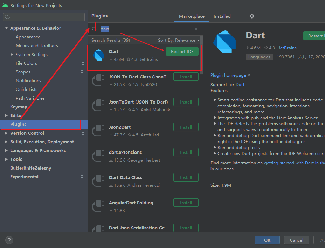
Task: Click the project-level icon beside Experimental
Action: click(x=83, y=177)
